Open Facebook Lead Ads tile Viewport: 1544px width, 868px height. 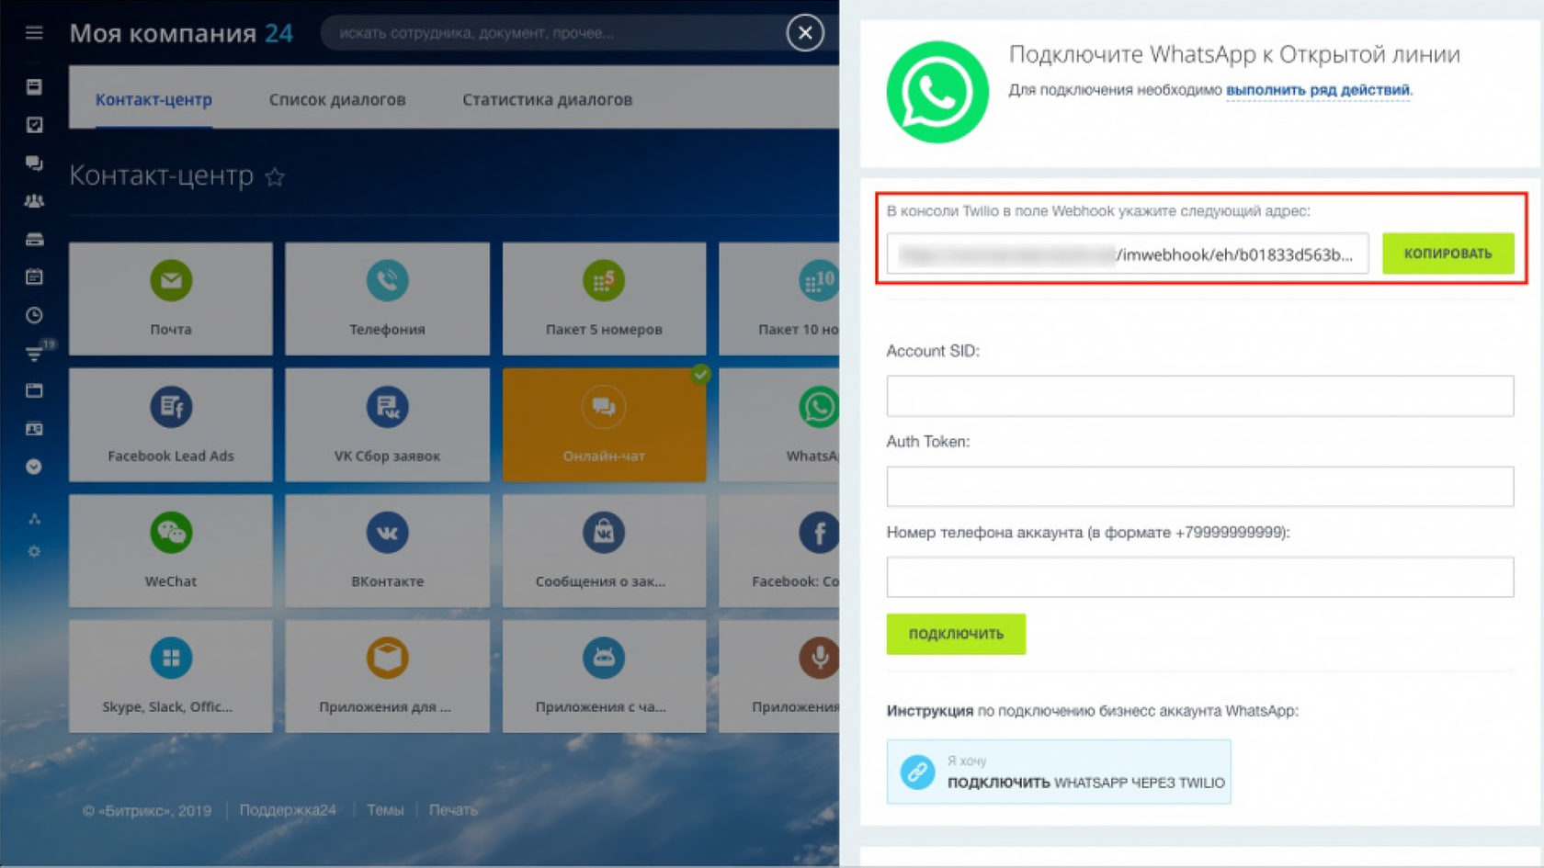[x=171, y=424]
